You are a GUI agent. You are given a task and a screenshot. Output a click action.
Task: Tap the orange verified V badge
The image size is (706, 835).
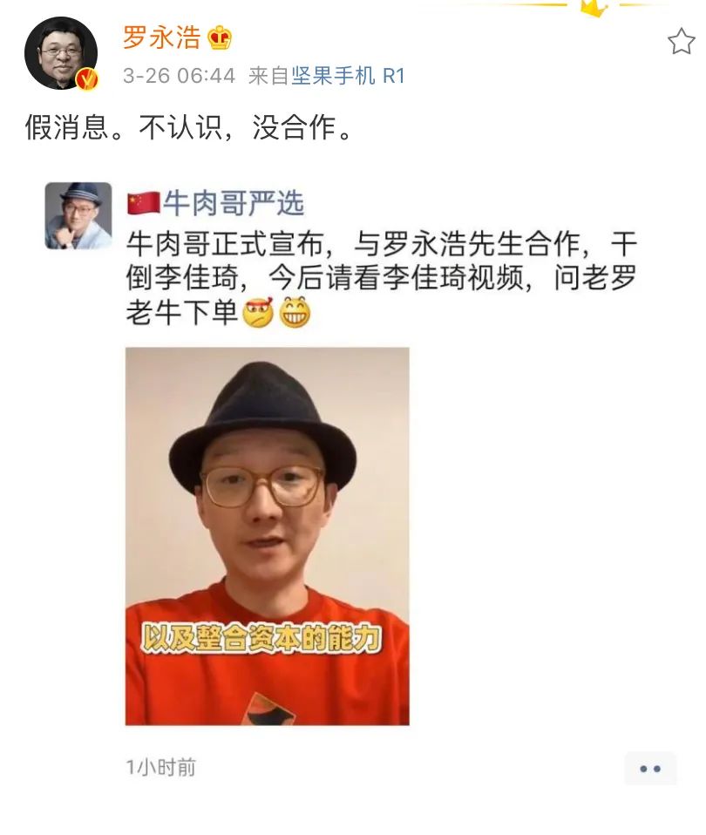87,78
